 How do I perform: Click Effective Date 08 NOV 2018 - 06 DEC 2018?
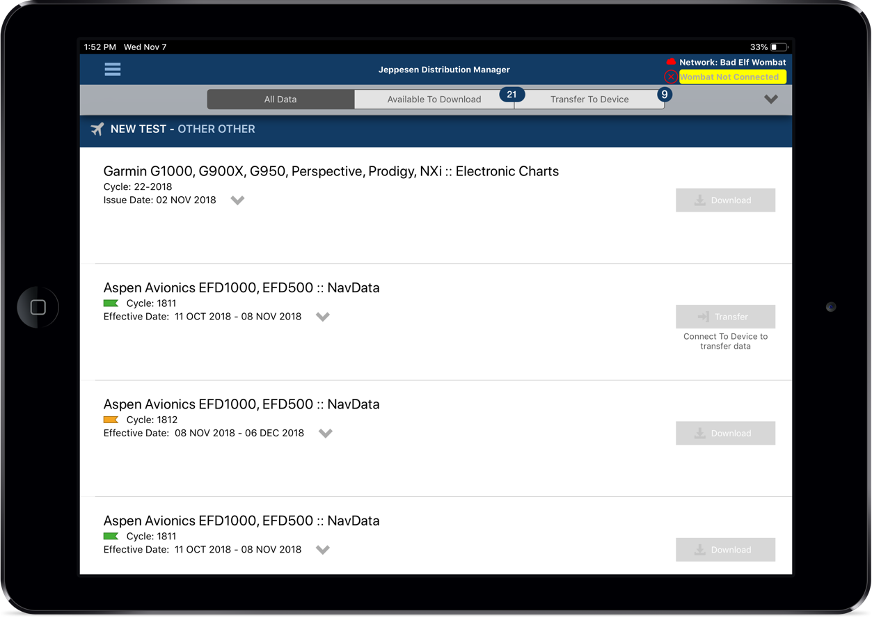pyautogui.click(x=204, y=434)
